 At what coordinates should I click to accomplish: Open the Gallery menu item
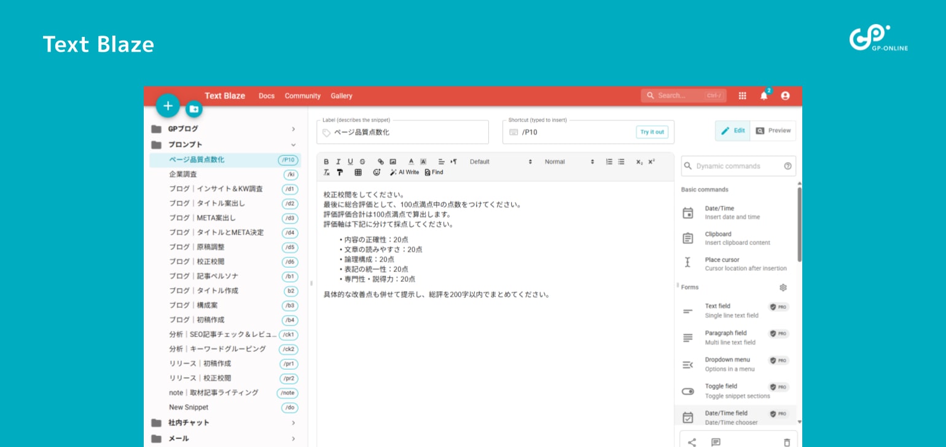342,96
